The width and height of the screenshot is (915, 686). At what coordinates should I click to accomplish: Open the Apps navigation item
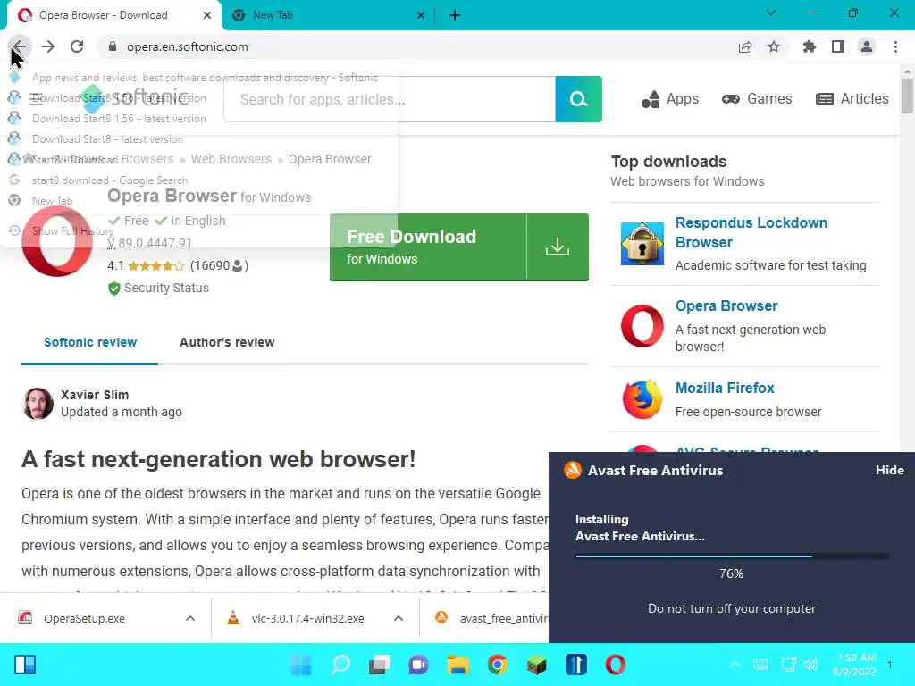pos(670,99)
